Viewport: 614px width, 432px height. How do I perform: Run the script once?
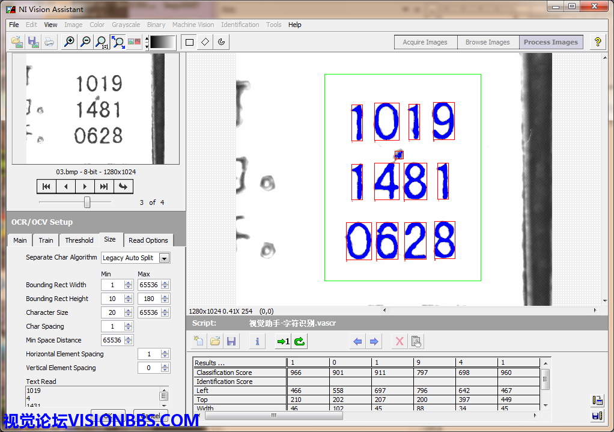[x=283, y=341]
